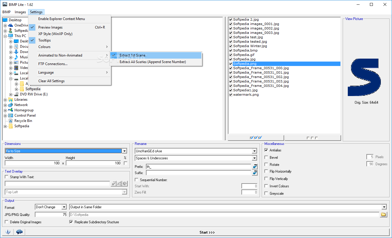The width and height of the screenshot is (392, 238).
Task: Open the Don't Change format dropdown
Action: pos(64,207)
